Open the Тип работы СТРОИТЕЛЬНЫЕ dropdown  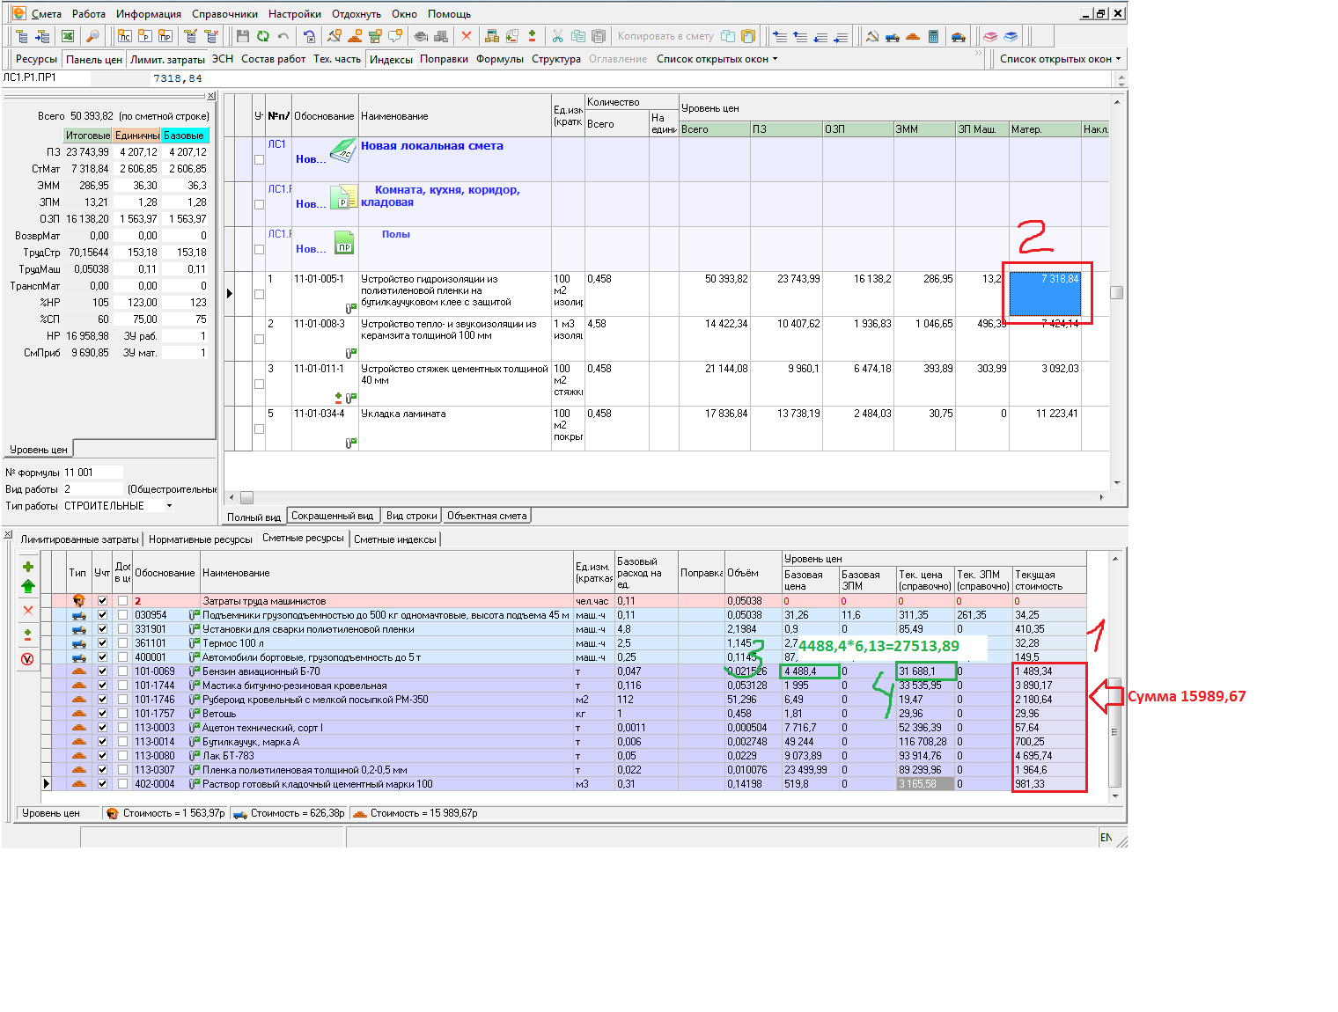click(169, 506)
